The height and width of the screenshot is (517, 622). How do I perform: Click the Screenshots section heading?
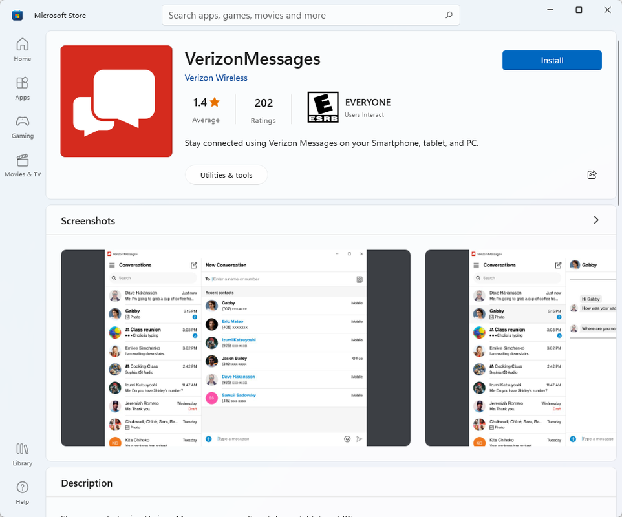[88, 221]
